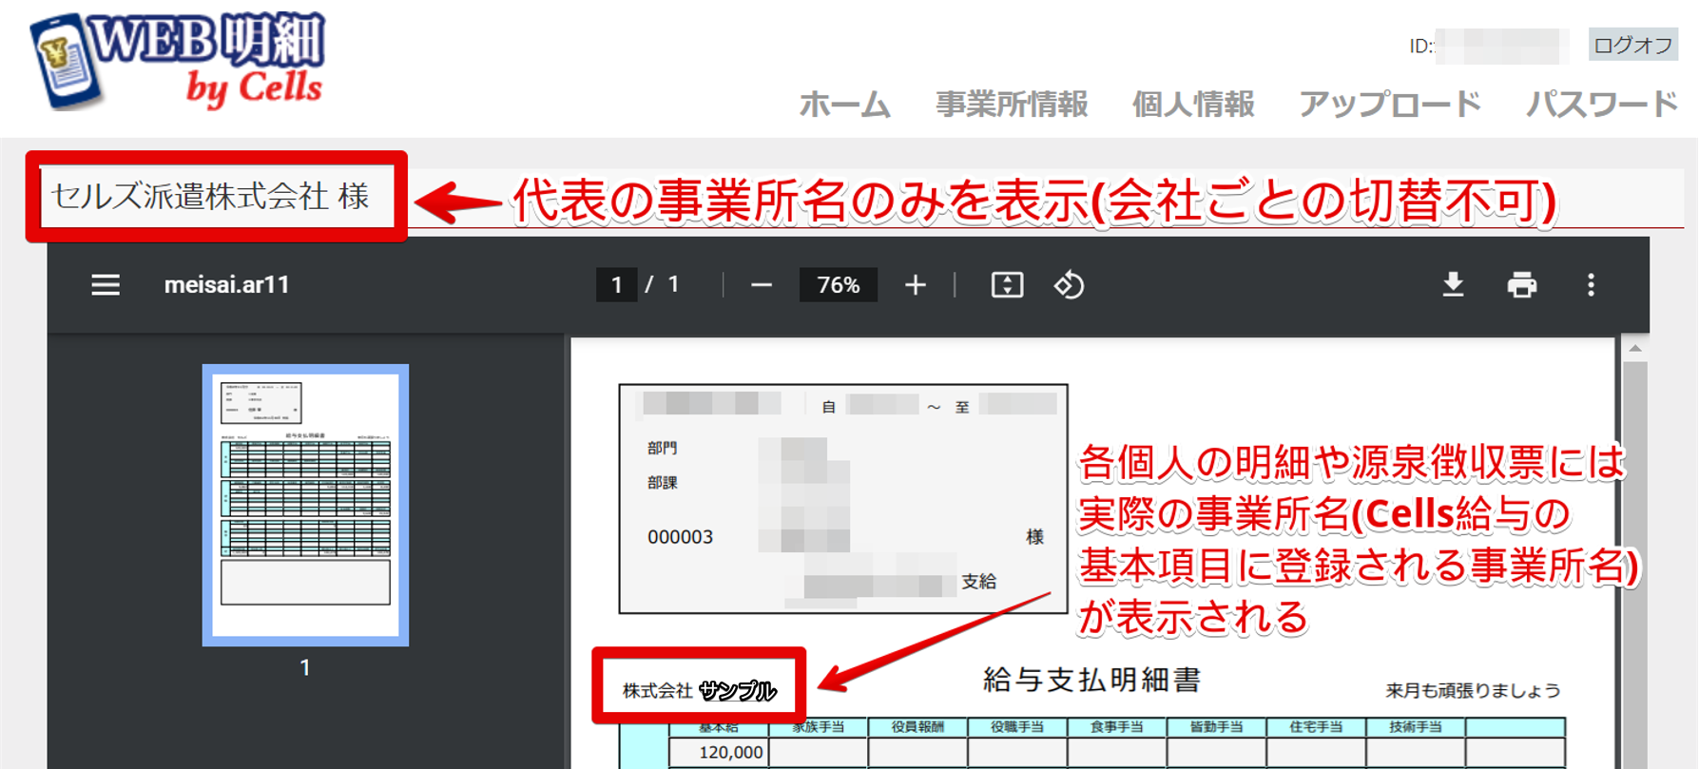
Task: Click the 120,000 basic salary cell
Action: [719, 752]
